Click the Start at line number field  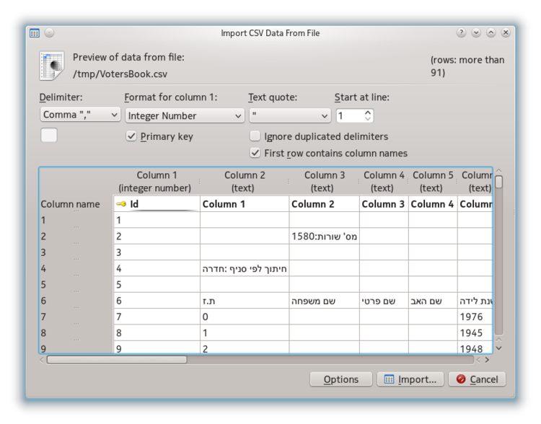click(349, 115)
